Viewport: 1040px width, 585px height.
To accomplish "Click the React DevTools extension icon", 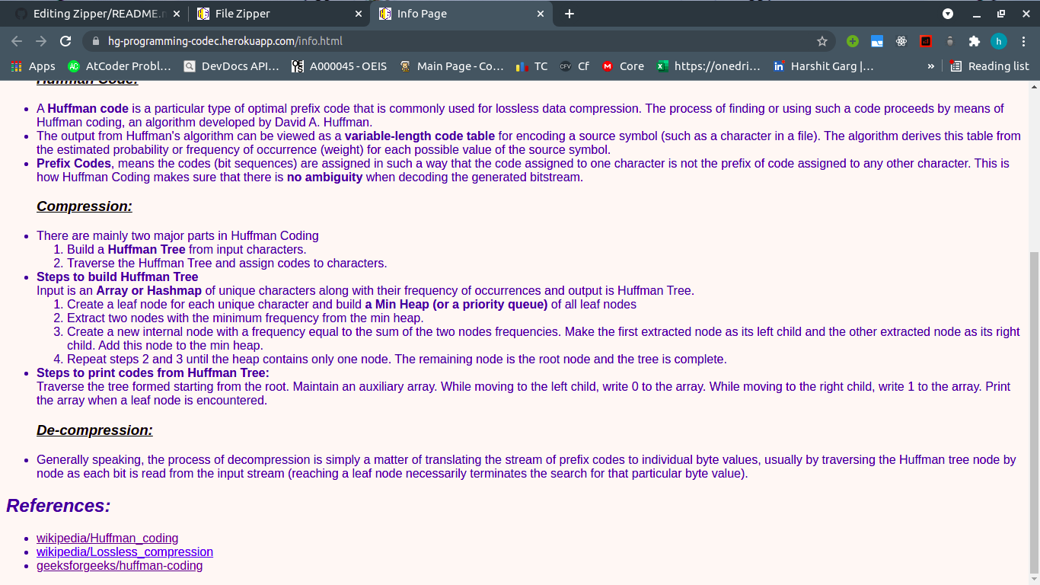I will coord(901,42).
